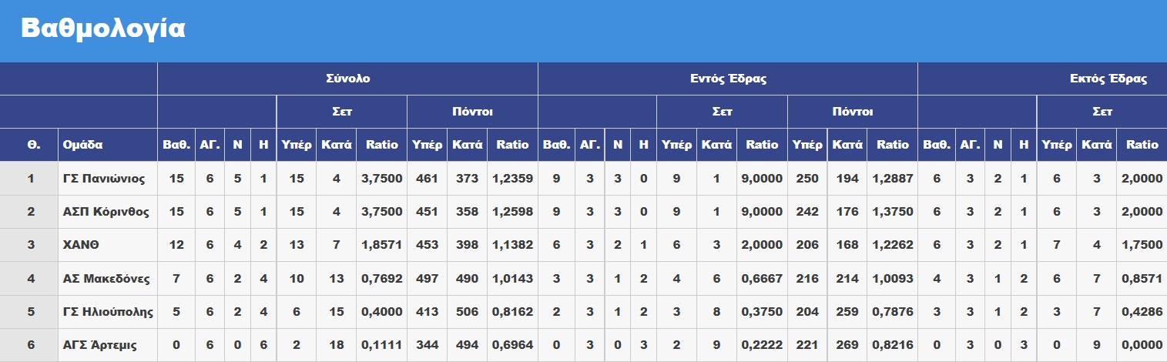The width and height of the screenshot is (1167, 362).
Task: Click Πόντοι header under Σύνολο
Action: pos(472,112)
